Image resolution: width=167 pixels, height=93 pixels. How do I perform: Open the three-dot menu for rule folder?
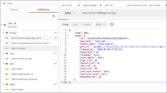point(55,53)
